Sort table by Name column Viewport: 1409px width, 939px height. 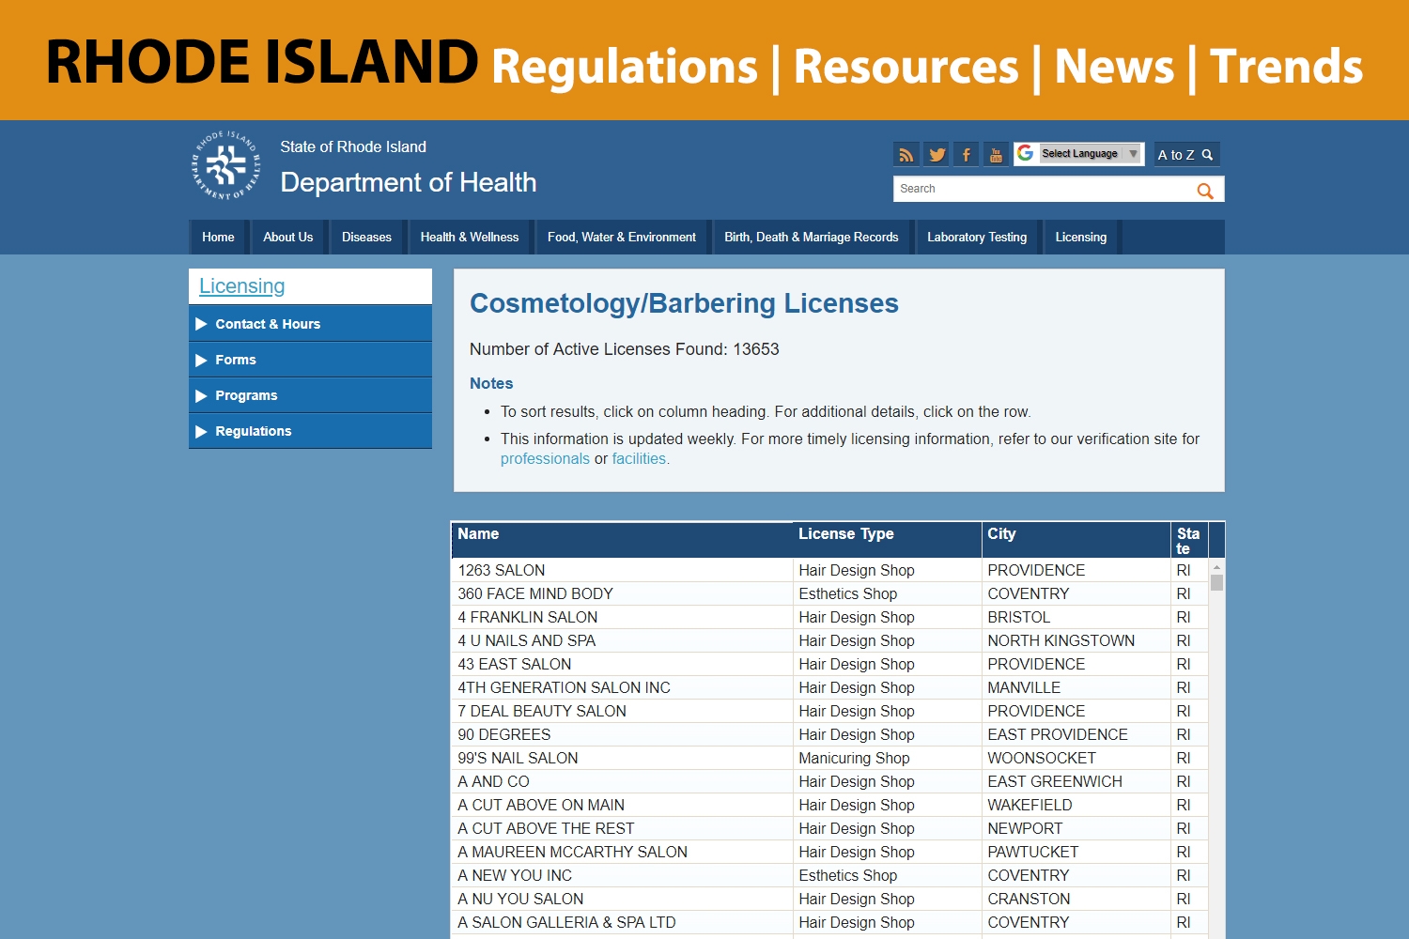[x=622, y=540]
